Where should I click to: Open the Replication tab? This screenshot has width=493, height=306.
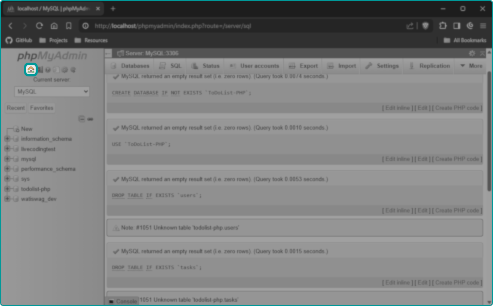coord(429,66)
